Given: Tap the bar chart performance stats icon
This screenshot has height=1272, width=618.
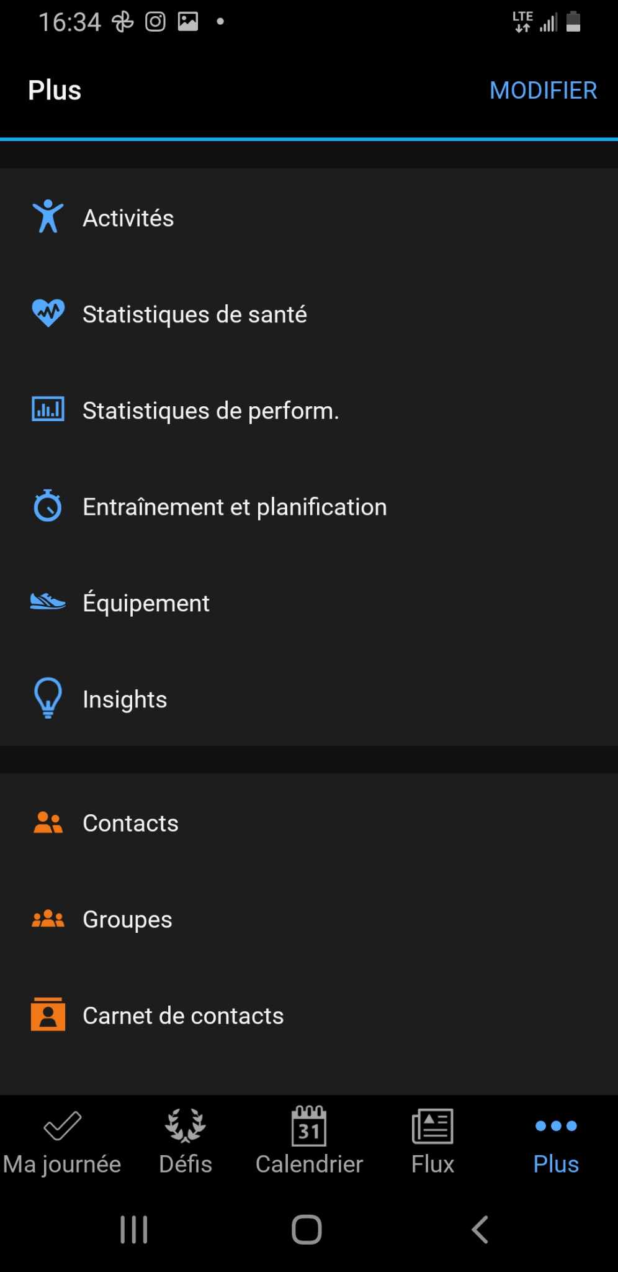Looking at the screenshot, I should (48, 409).
